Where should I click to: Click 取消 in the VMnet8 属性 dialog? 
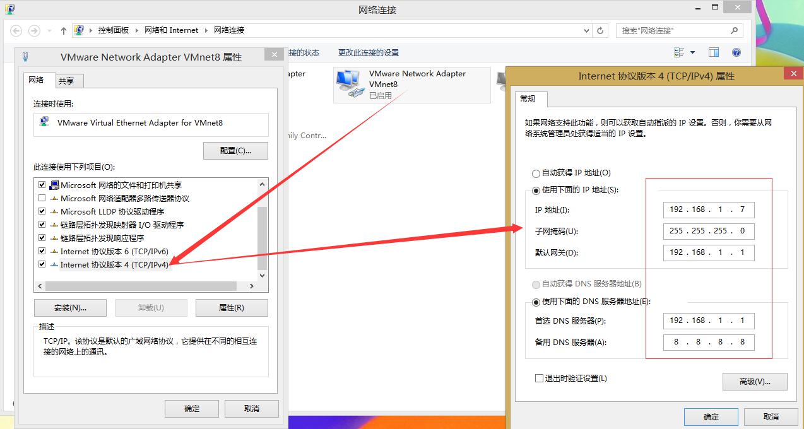[252, 408]
